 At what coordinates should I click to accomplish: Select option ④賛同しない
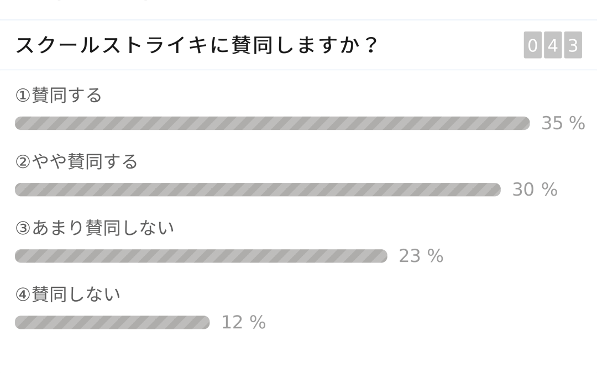point(68,294)
